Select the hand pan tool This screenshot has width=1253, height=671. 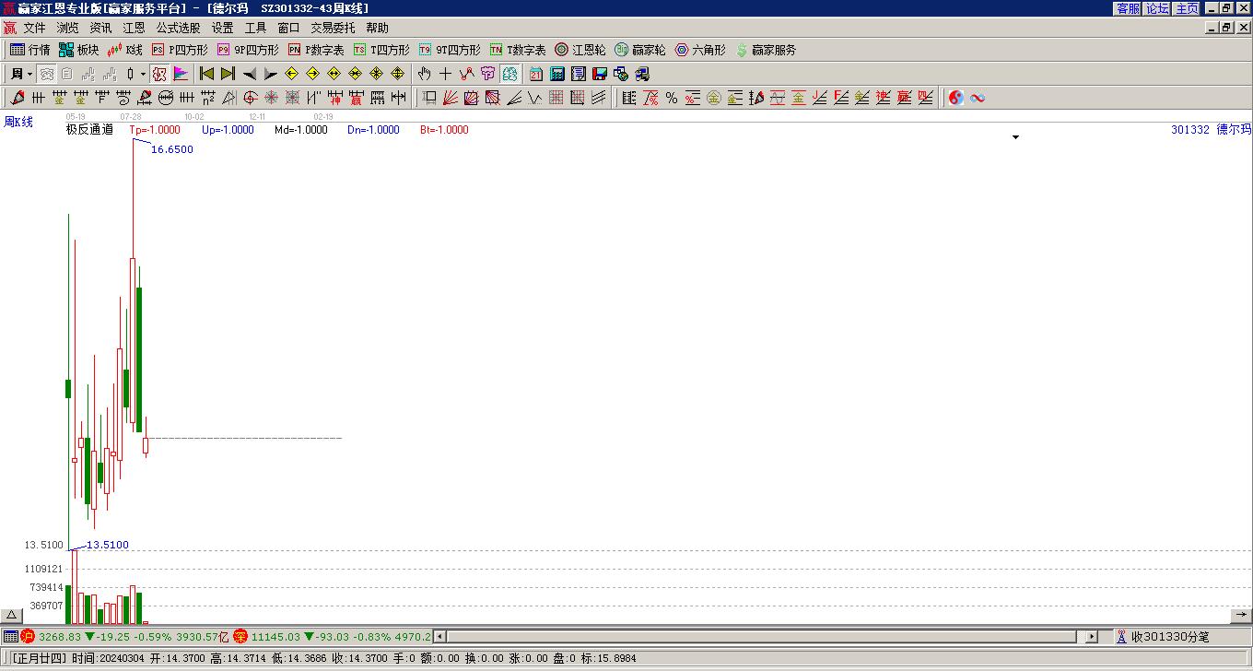(424, 74)
